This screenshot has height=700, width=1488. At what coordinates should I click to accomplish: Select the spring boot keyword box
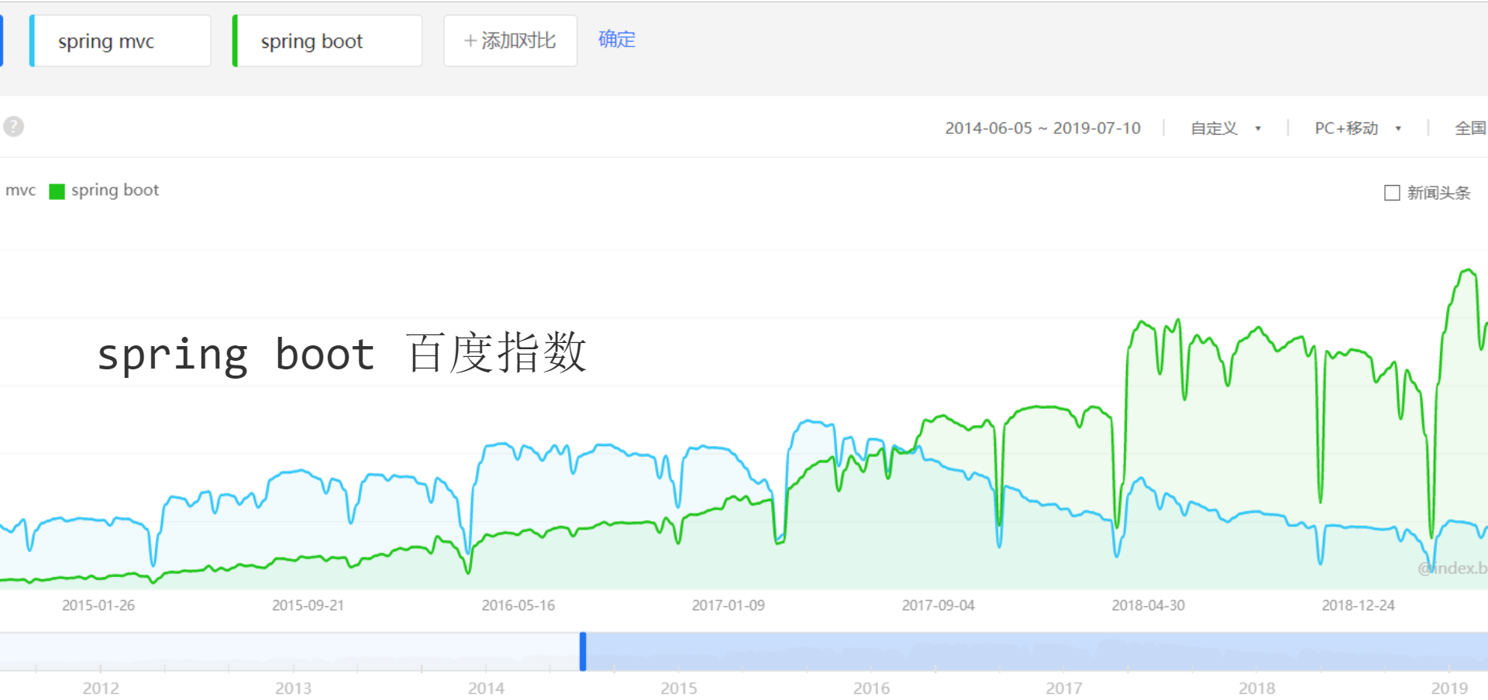click(x=327, y=41)
